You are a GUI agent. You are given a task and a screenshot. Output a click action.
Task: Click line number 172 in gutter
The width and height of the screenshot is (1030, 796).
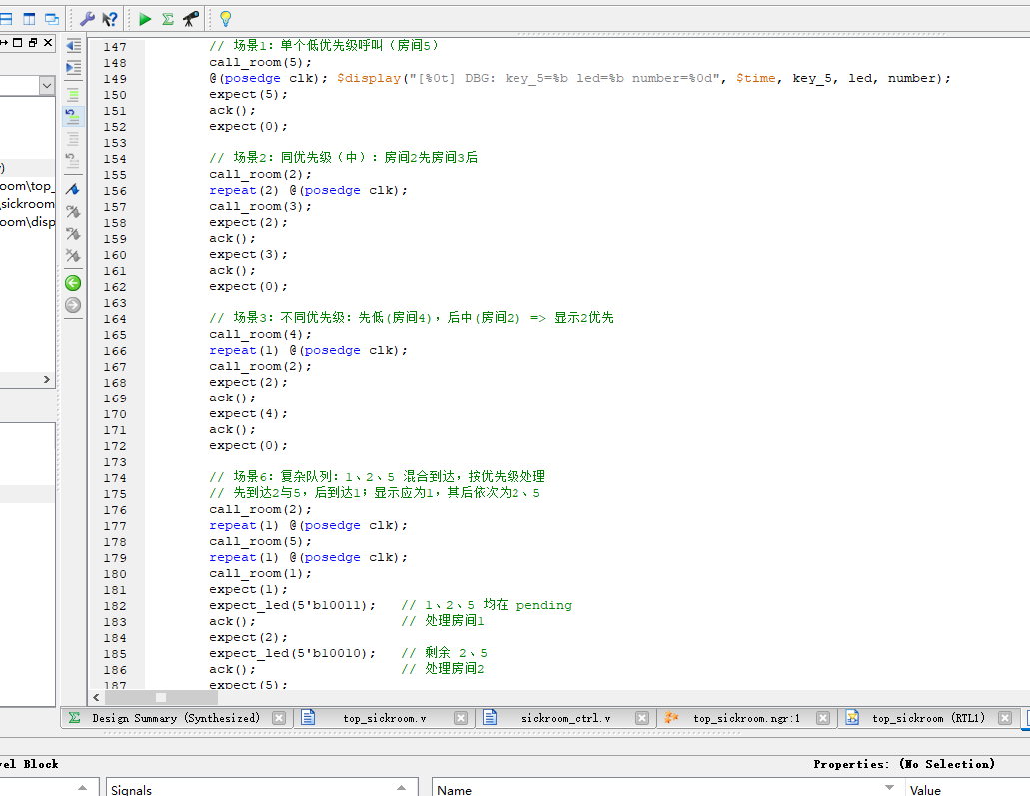pos(114,446)
